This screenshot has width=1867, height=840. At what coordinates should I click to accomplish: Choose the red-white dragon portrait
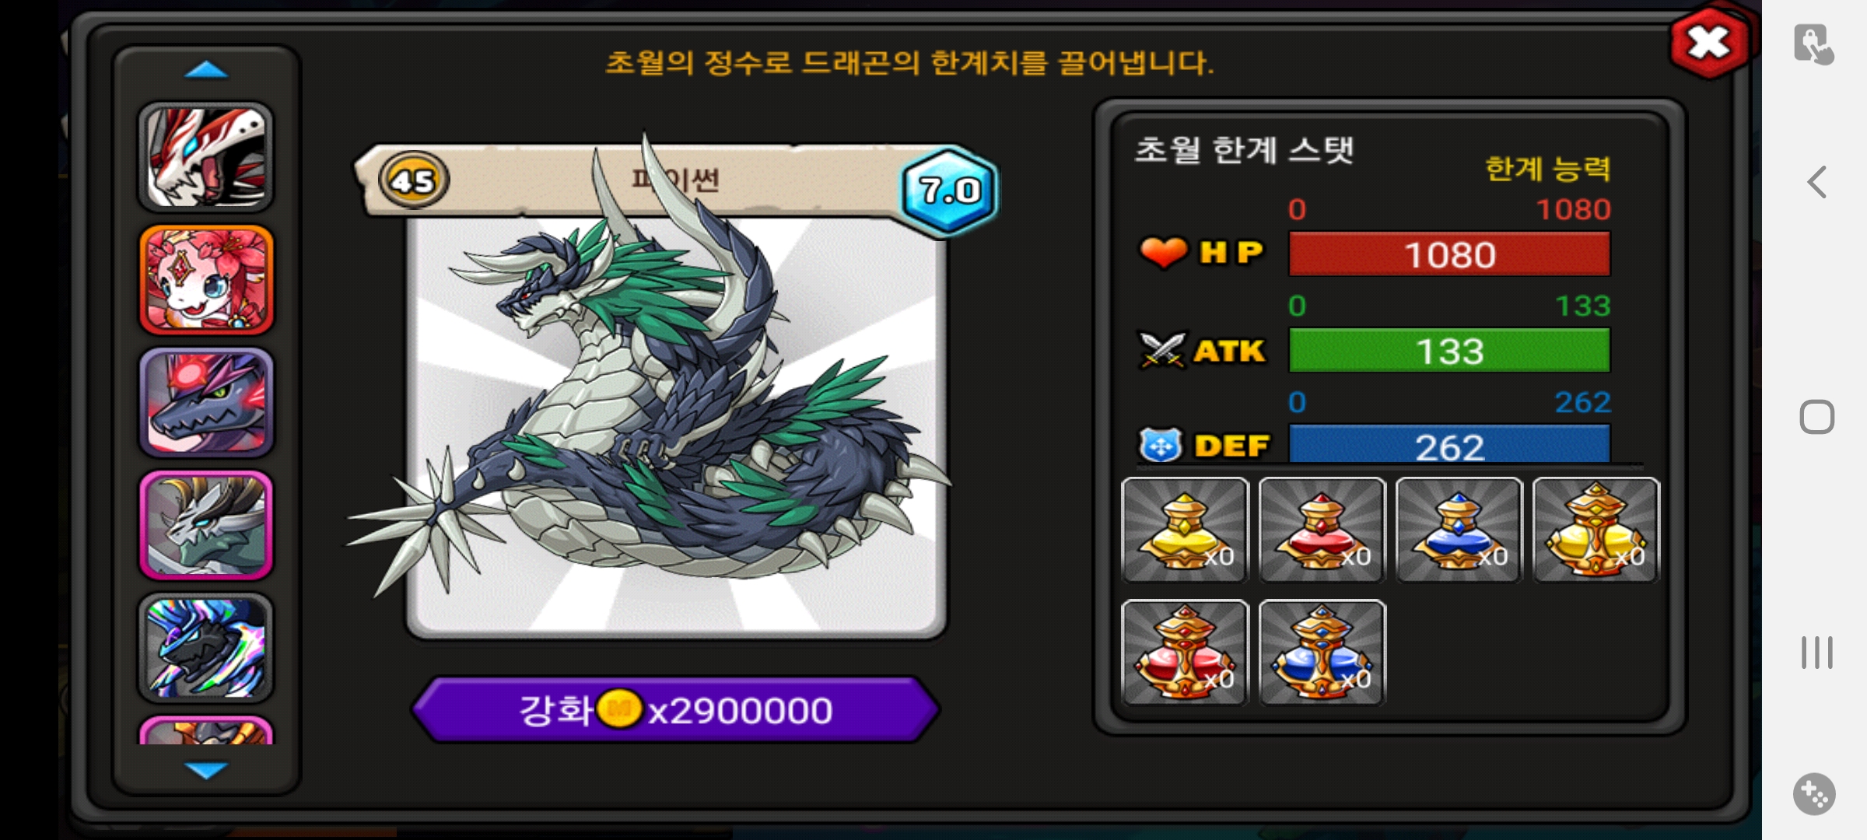tap(206, 157)
